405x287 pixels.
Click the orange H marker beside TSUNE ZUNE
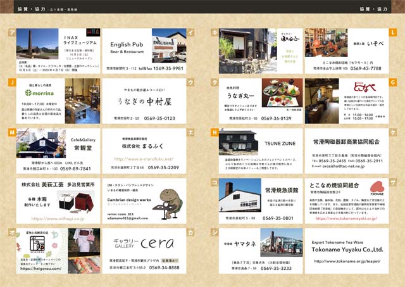[x=215, y=132]
